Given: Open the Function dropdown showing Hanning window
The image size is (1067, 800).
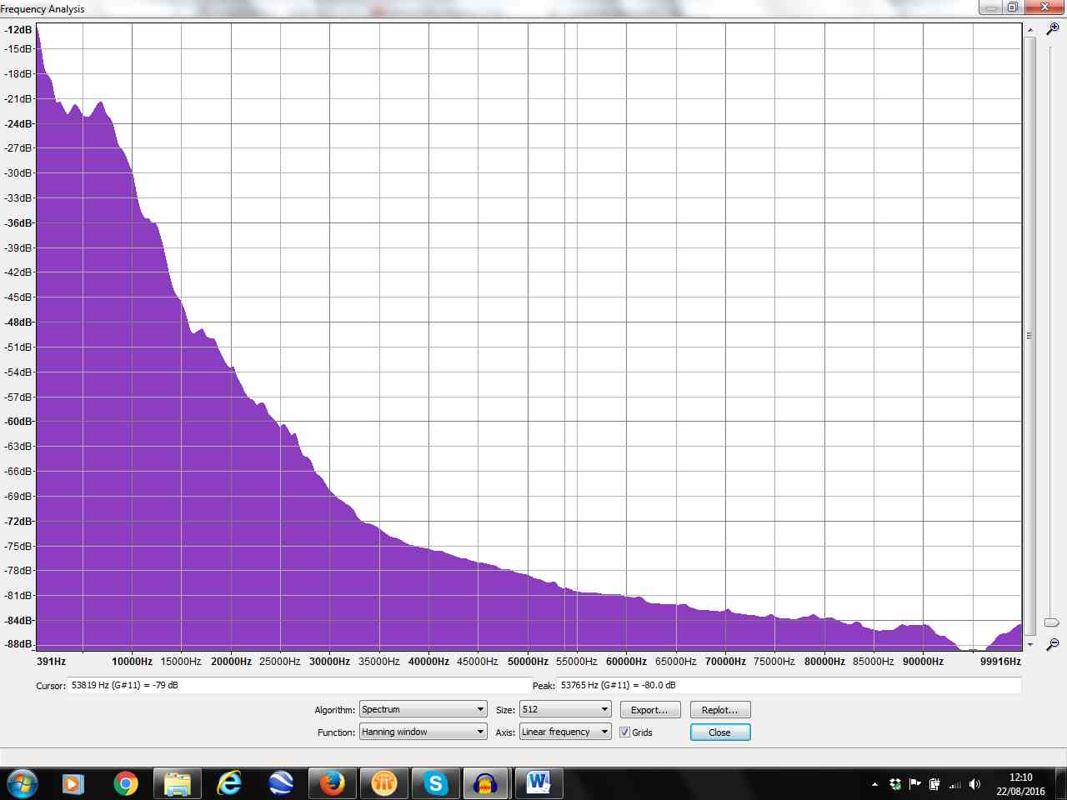Looking at the screenshot, I should click(x=423, y=732).
